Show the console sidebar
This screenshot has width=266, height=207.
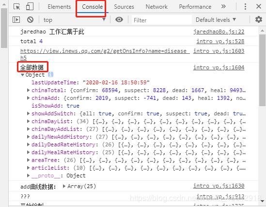[x=16, y=20]
